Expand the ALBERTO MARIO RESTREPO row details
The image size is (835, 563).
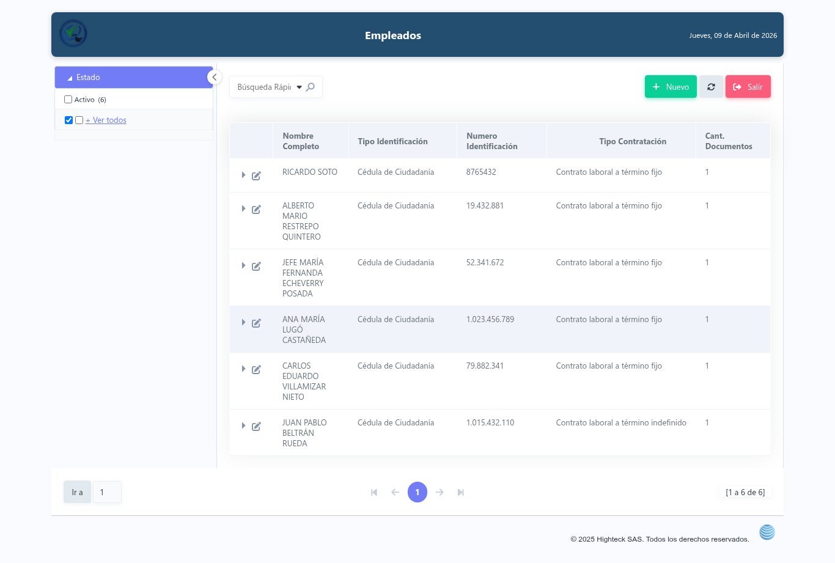(x=243, y=209)
